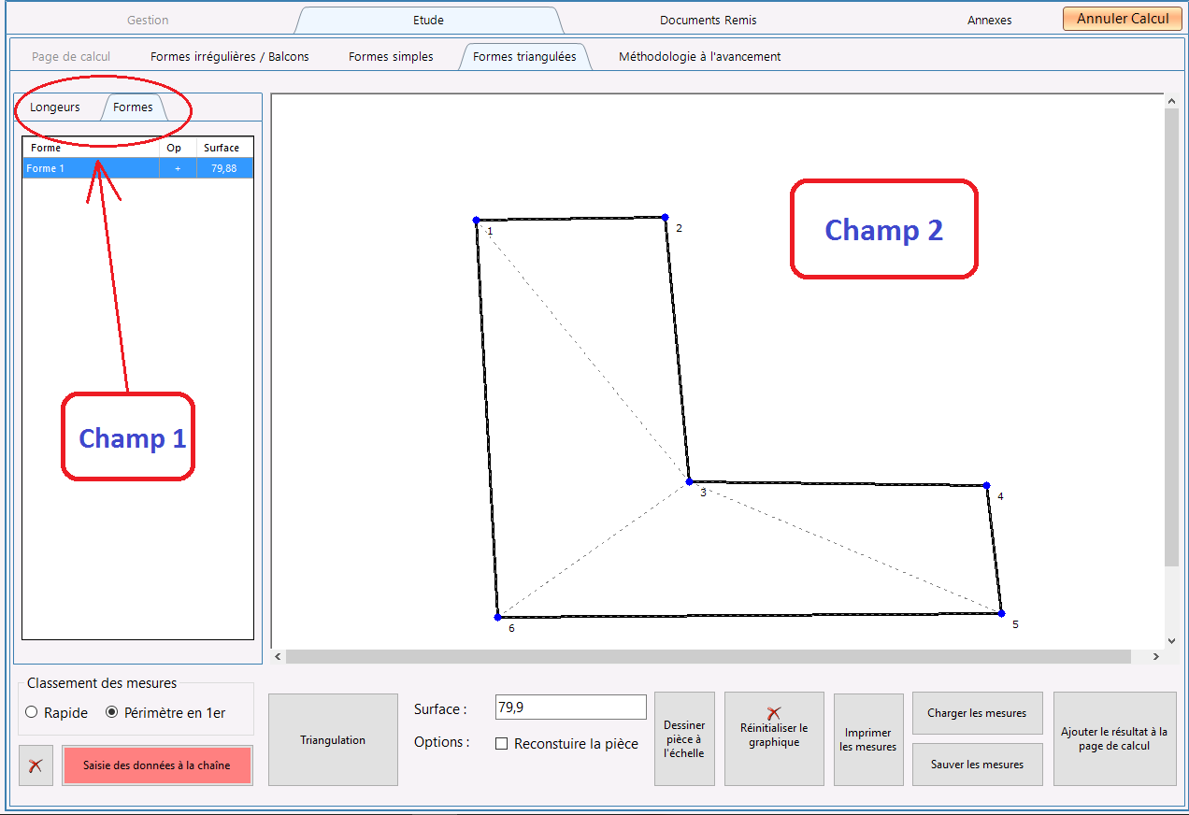Click horizontal scrollbar right arrow
This screenshot has height=815, width=1189.
pos(1156,657)
